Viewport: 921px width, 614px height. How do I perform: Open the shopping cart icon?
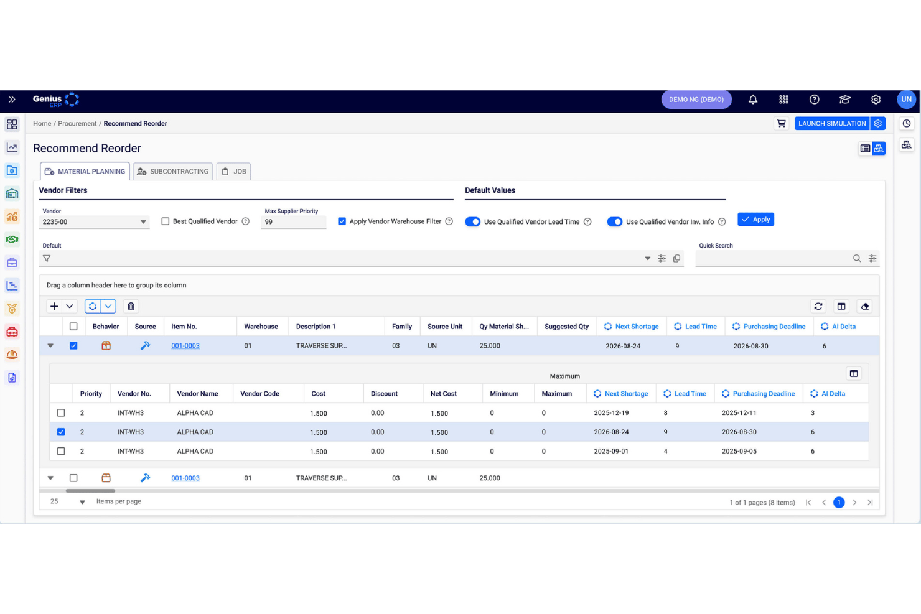781,123
